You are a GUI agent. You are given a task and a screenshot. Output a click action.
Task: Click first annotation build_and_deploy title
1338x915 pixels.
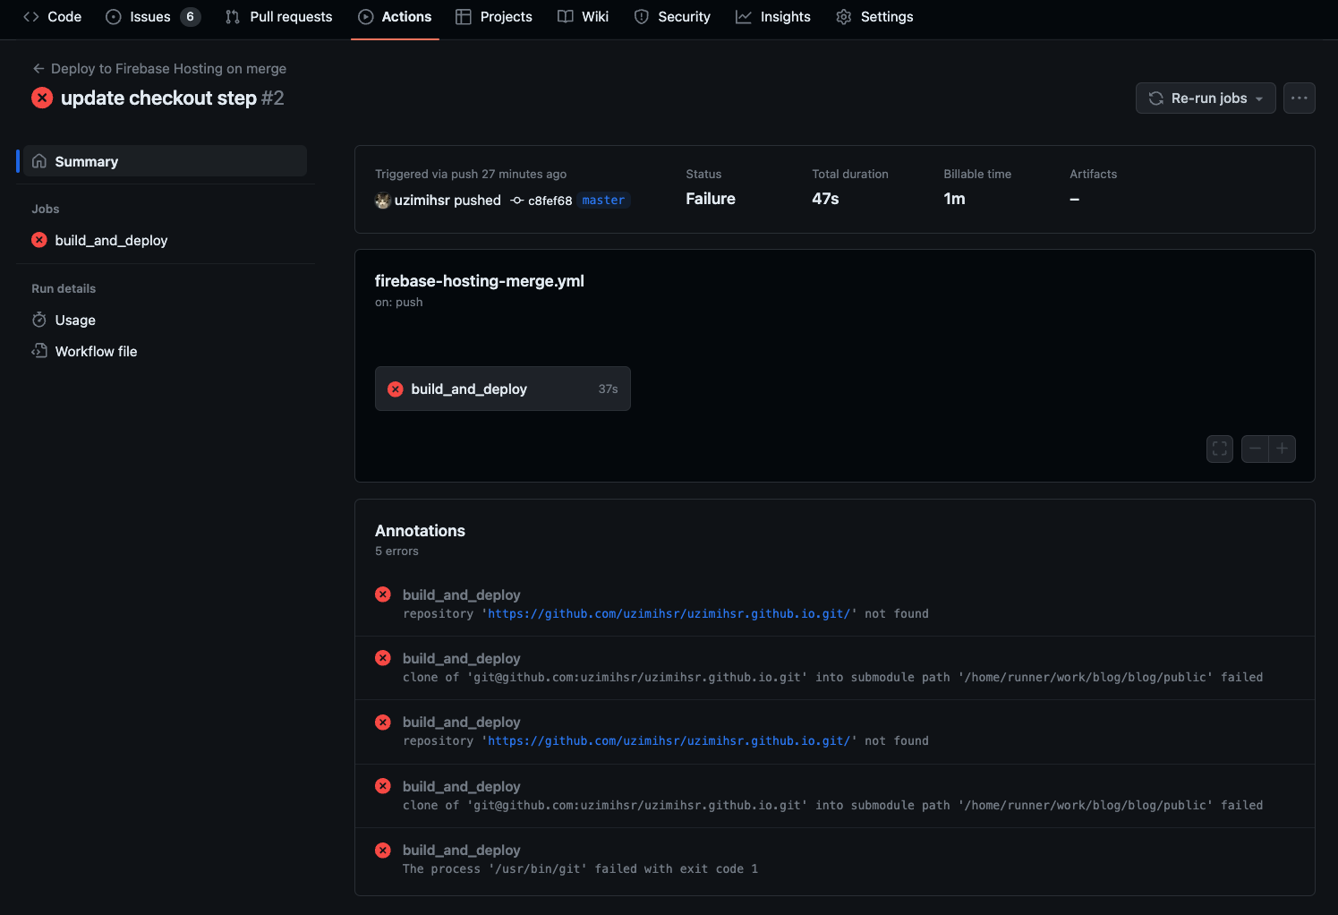coord(461,594)
